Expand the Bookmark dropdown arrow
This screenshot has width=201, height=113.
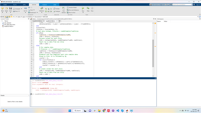(x=37, y=13)
